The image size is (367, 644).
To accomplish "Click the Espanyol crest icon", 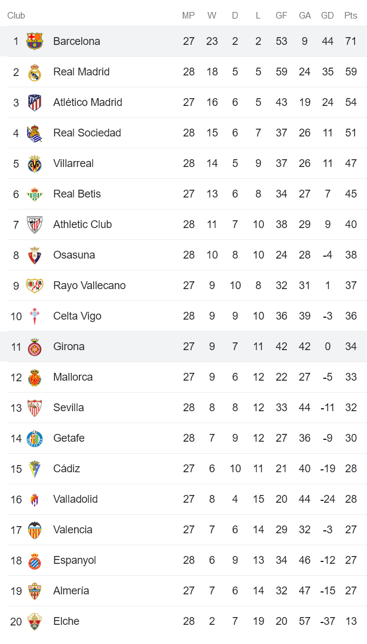I will (35, 561).
